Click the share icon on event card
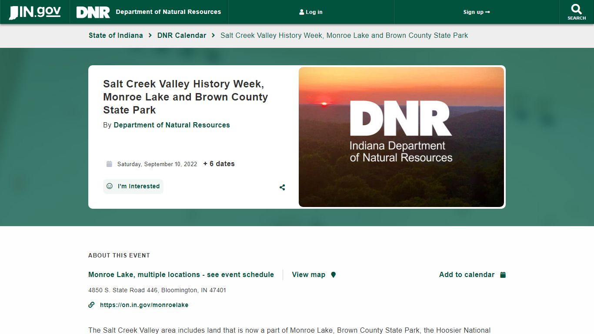This screenshot has height=334, width=594. pos(282,187)
